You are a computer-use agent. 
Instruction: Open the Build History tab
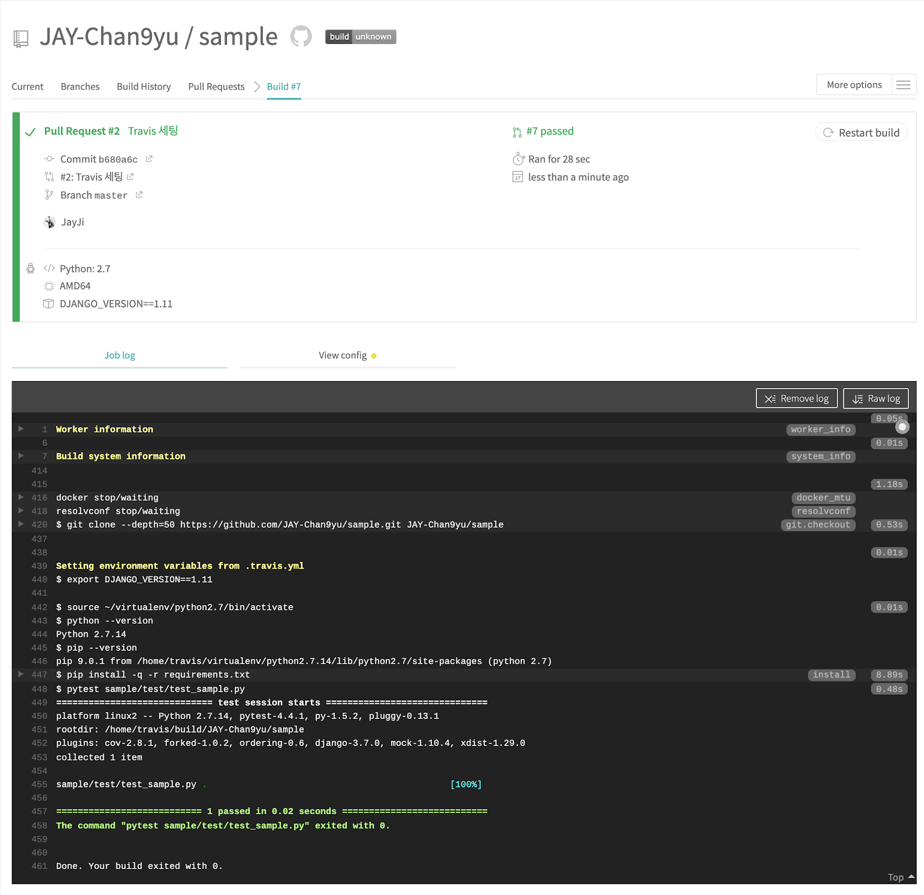tap(144, 87)
